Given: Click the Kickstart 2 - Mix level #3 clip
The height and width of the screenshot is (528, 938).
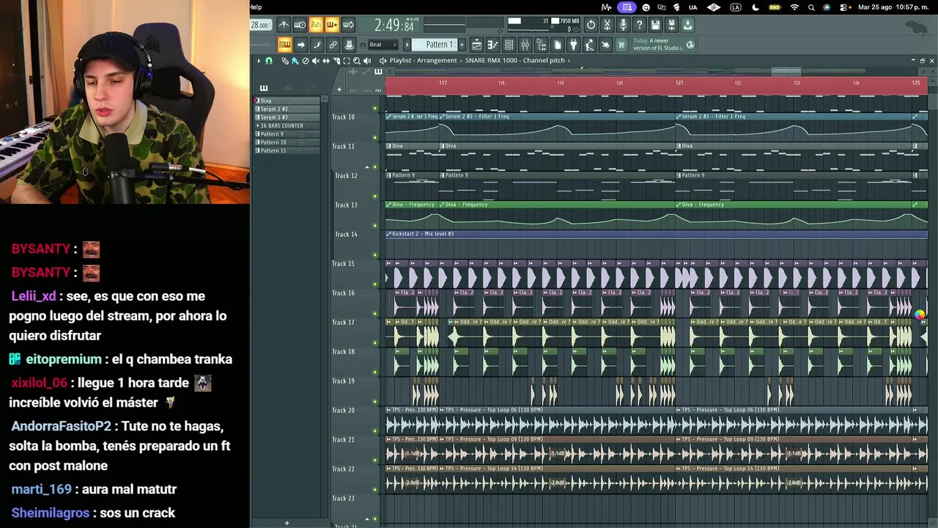Looking at the screenshot, I should 657,234.
